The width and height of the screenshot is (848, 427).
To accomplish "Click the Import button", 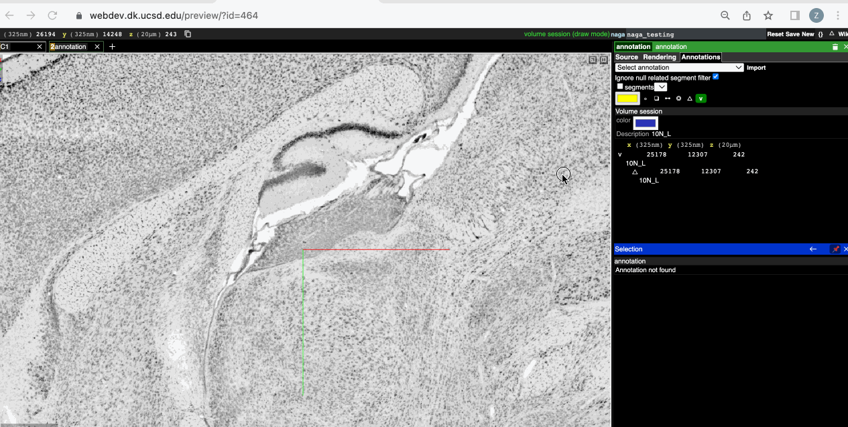I will pyautogui.click(x=756, y=68).
